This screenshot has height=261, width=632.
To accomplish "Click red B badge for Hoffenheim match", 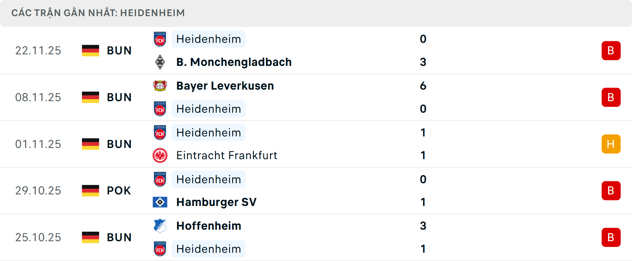I will click(x=611, y=237).
